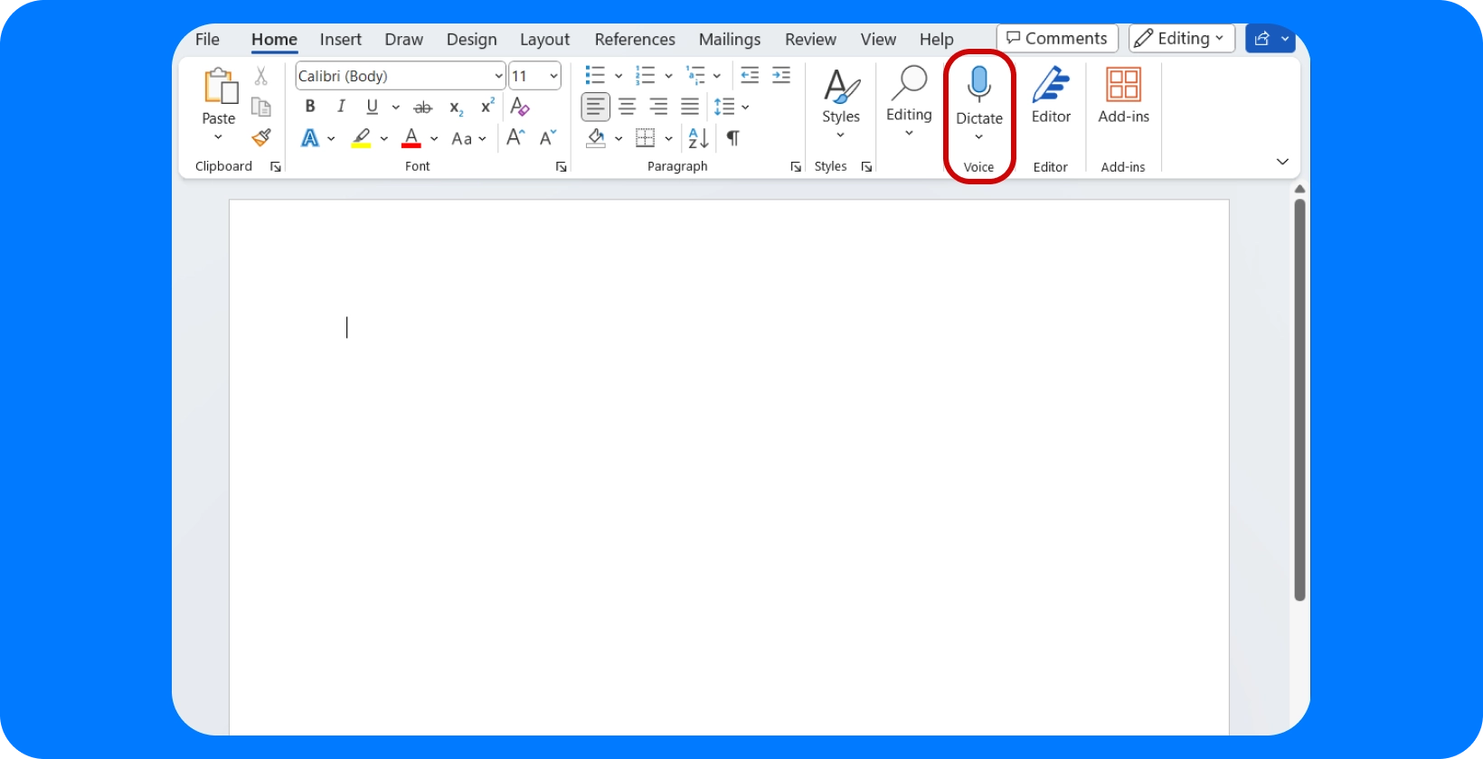Open the Design tab
Screen dimensions: 1483x759
coord(471,39)
